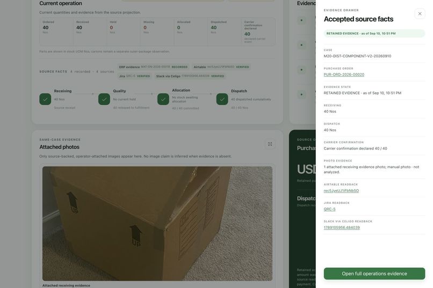Click the Attached photos heading
This screenshot has width=433, height=288.
tap(60, 147)
